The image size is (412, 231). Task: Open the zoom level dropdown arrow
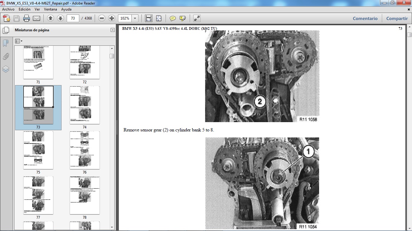[x=135, y=18]
